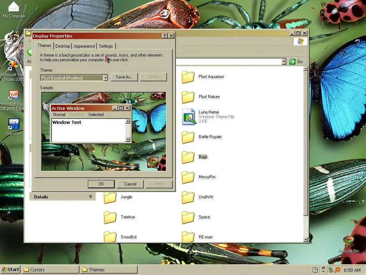This screenshot has width=366, height=275.
Task: Click the Plus! Aquarium folder name
Action: [211, 77]
